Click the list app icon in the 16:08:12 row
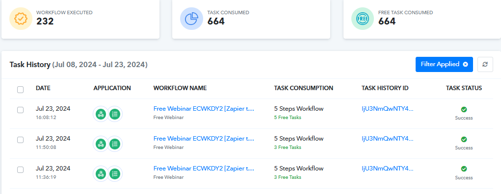Viewport: 501px width, 194px height. coord(115,114)
